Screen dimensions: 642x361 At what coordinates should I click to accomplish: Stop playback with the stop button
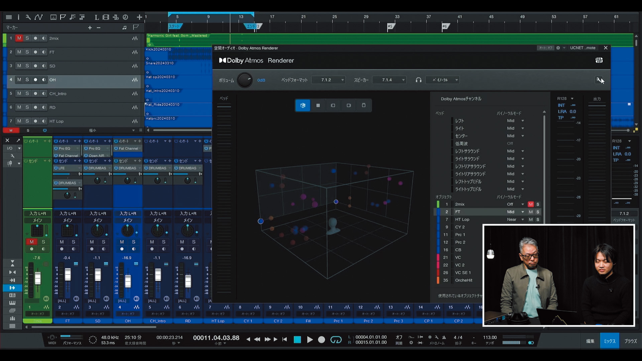[297, 340]
